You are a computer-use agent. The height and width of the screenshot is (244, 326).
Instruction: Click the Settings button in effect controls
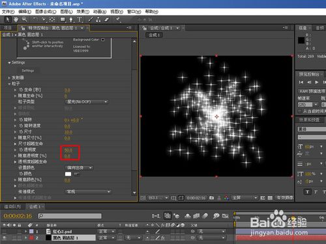(28, 70)
